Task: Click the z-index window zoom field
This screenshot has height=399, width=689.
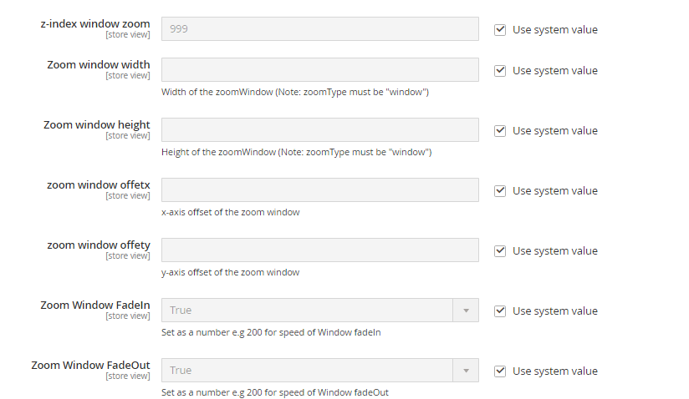Action: click(319, 29)
